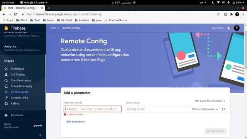Reload the page

[x=15, y=14]
